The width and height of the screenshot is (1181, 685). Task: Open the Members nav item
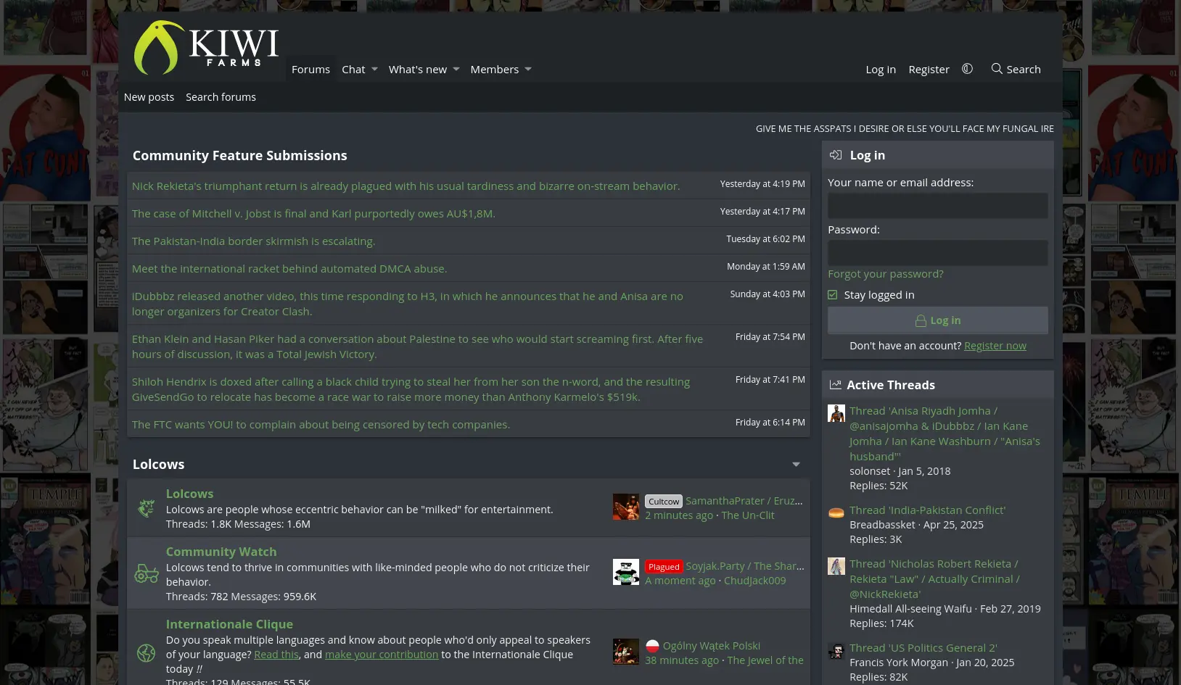(494, 70)
